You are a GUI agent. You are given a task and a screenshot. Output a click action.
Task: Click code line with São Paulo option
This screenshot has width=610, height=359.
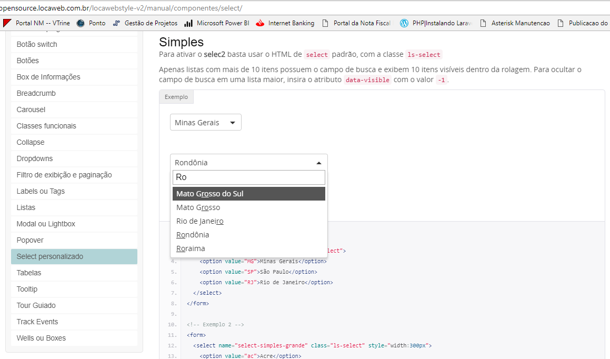[258, 272]
